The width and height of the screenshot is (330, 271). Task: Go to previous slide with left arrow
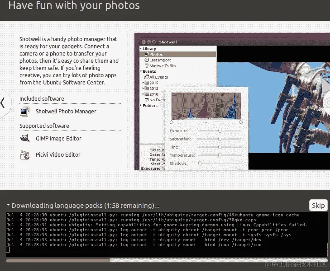3,103
